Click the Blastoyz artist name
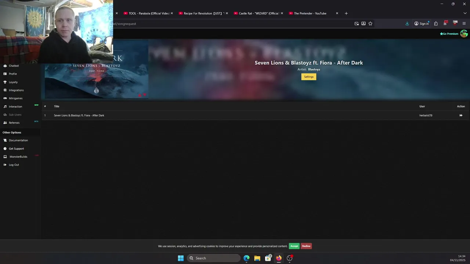The image size is (470, 264). point(314,69)
